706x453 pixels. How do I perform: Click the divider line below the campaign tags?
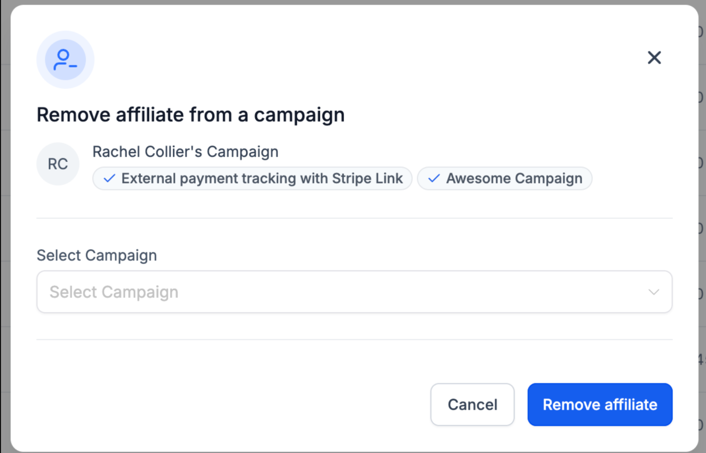tap(354, 218)
